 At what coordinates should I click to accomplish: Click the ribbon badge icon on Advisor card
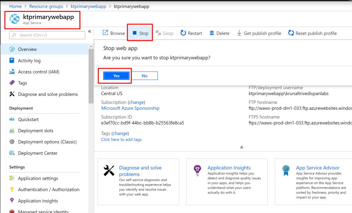[x=286, y=170]
